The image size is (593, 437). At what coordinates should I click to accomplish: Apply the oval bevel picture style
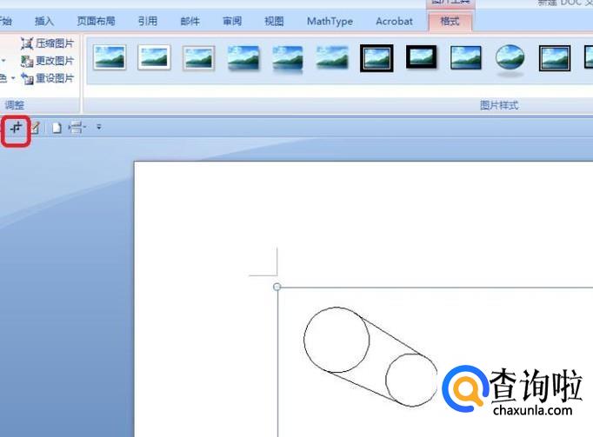[510, 60]
